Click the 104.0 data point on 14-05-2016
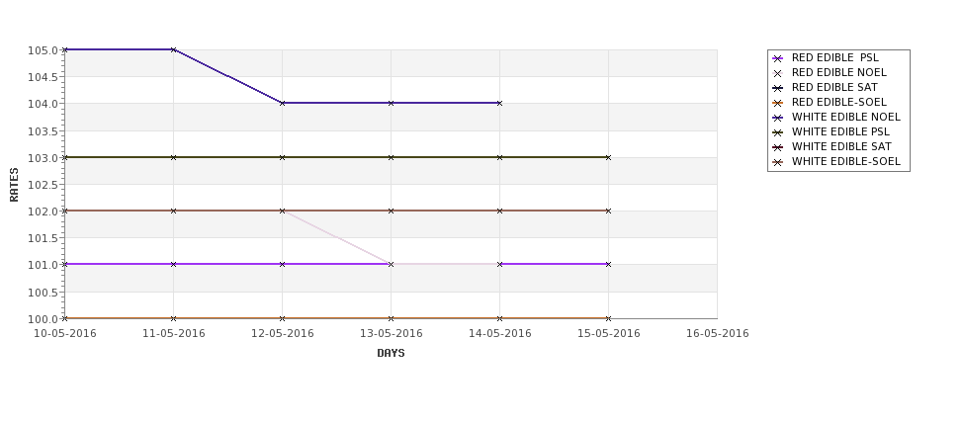Image resolution: width=964 pixels, height=424 pixels. [500, 103]
